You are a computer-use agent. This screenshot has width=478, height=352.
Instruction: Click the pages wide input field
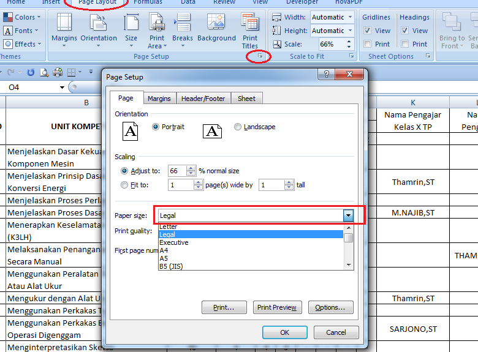pos(181,185)
